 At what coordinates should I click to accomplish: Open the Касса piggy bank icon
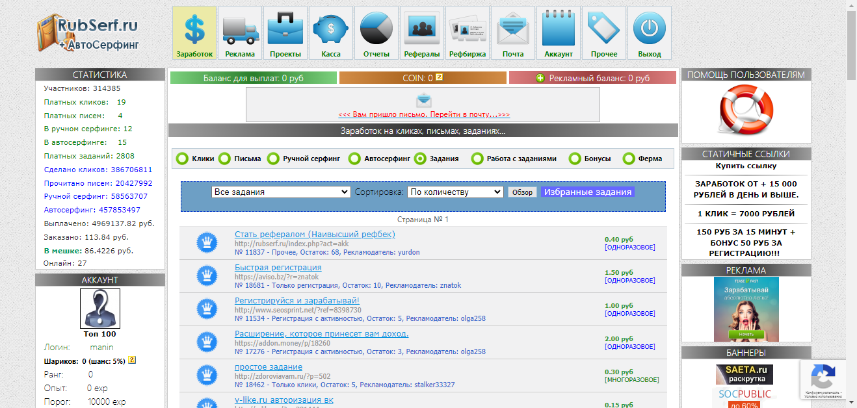[331, 33]
